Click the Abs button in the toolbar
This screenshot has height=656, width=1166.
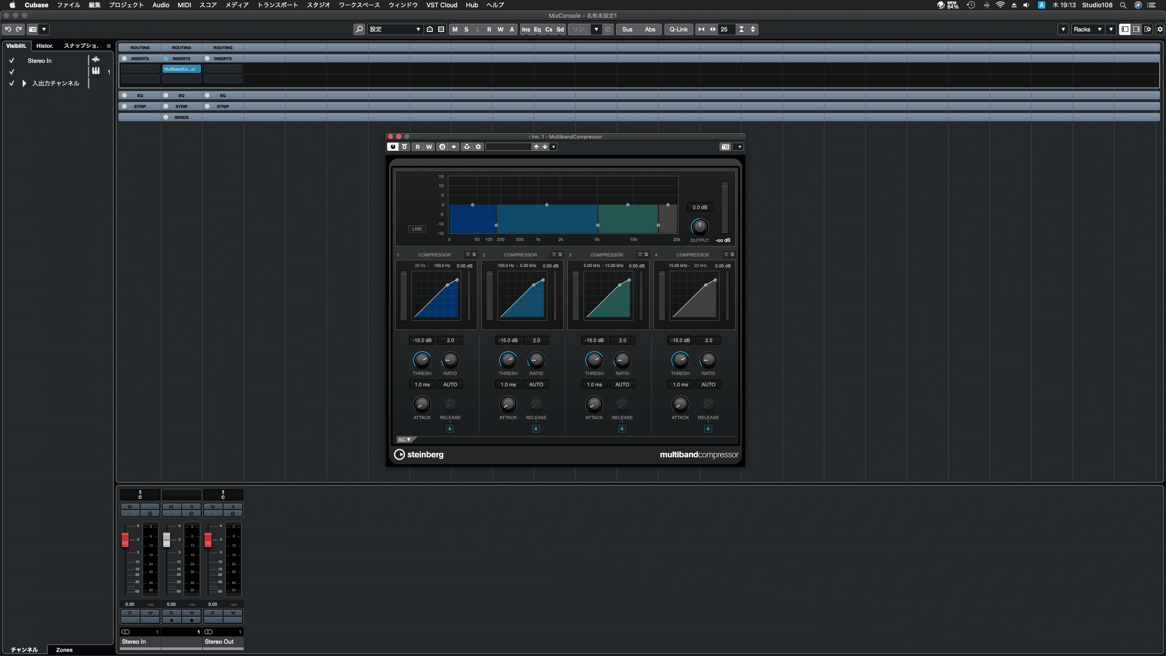click(x=650, y=29)
